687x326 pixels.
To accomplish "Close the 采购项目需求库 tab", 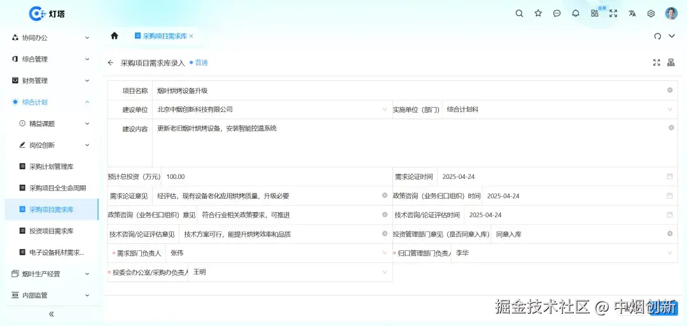I will click(x=191, y=36).
